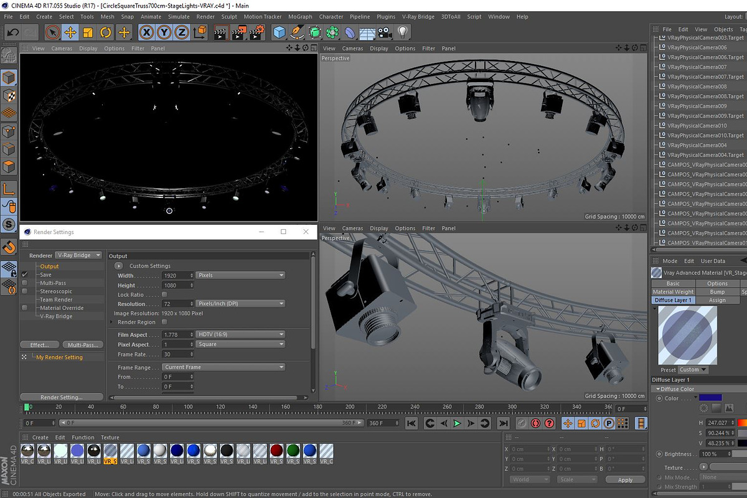Select the spline Pen tool
This screenshot has height=498, width=747.
click(x=297, y=32)
